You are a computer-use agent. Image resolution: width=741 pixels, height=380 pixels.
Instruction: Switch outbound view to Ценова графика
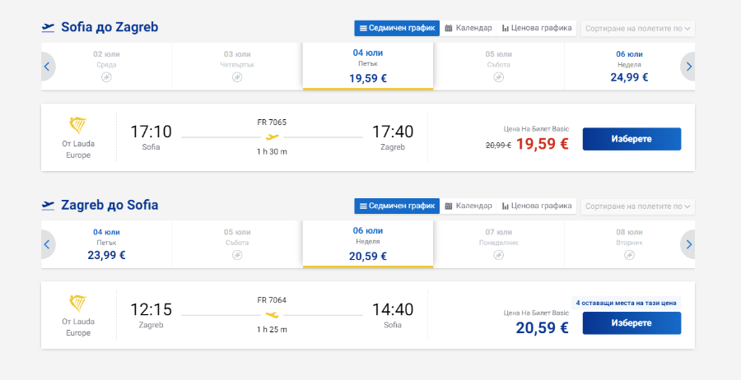(x=537, y=28)
